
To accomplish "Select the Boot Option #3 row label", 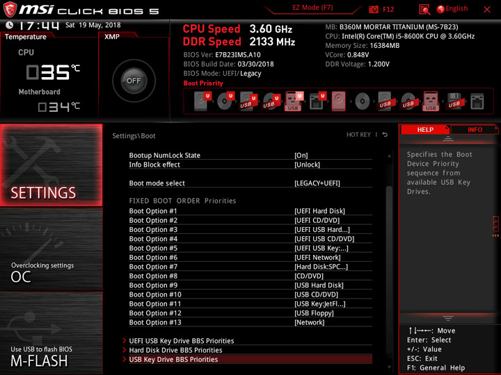I will tap(153, 229).
